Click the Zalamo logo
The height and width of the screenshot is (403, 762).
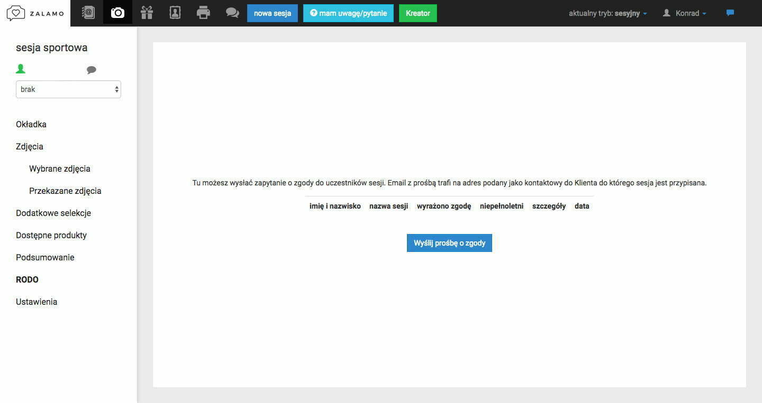click(35, 13)
